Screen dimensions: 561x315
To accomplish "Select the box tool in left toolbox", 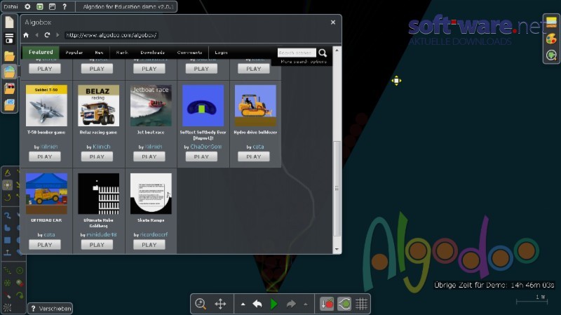I will 8,240.
